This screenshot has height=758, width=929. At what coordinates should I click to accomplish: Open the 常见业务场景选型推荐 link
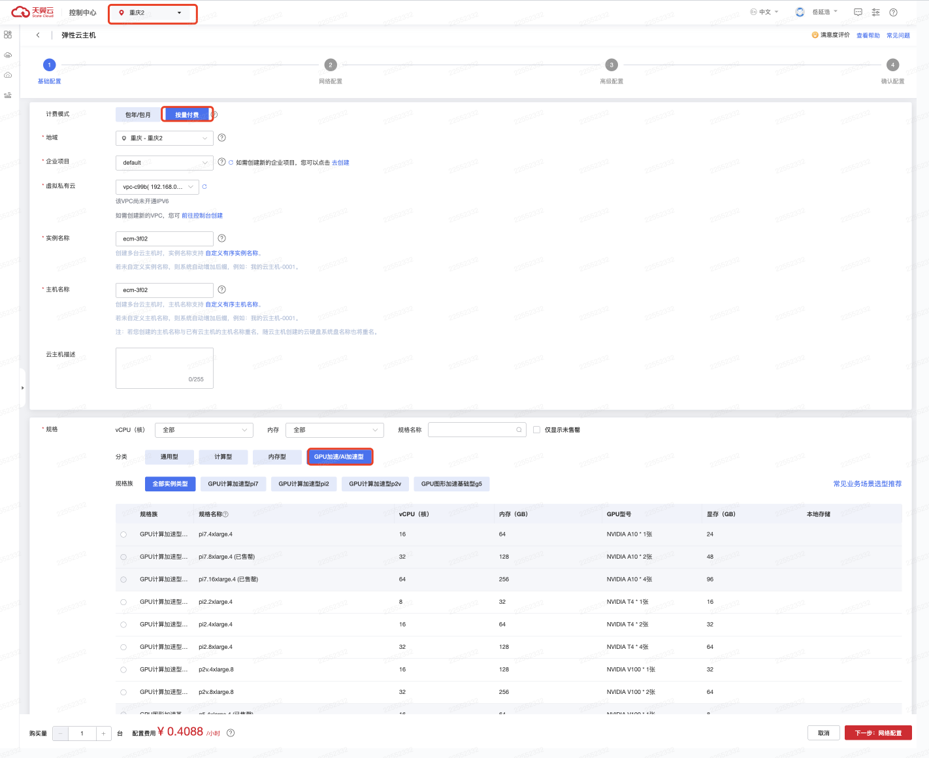click(867, 484)
